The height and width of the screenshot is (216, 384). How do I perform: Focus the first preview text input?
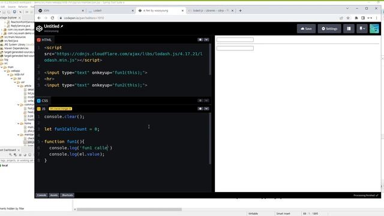point(235,40)
